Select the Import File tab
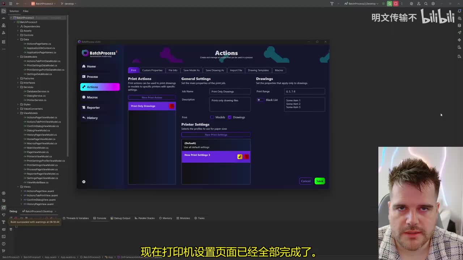Image resolution: width=463 pixels, height=260 pixels. 236,70
